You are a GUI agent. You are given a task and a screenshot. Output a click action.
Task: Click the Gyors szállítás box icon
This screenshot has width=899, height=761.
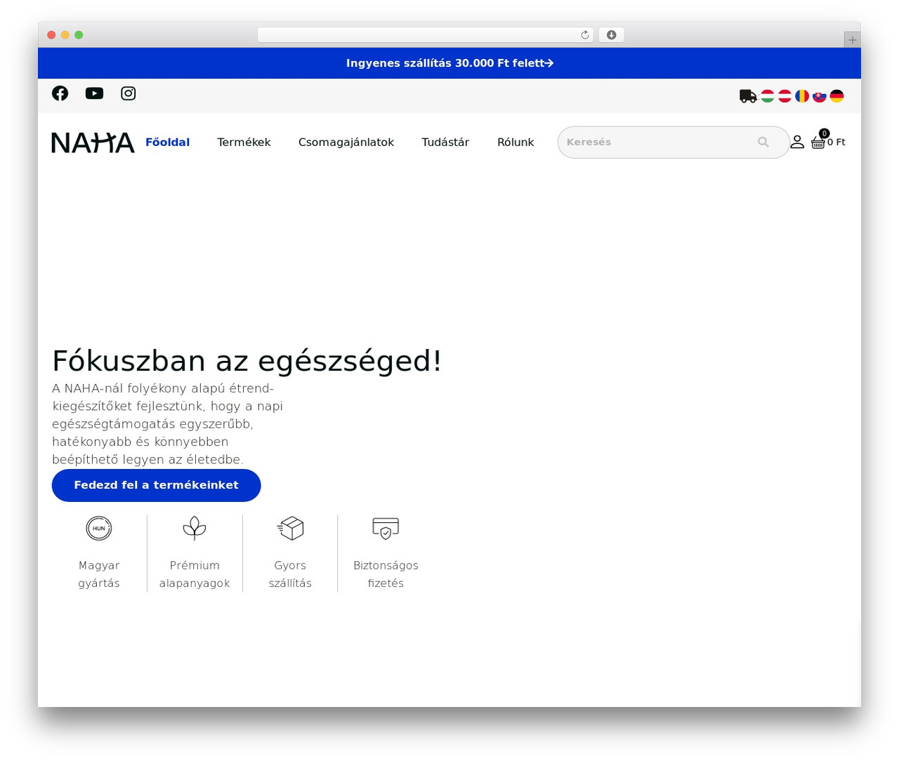(x=290, y=528)
